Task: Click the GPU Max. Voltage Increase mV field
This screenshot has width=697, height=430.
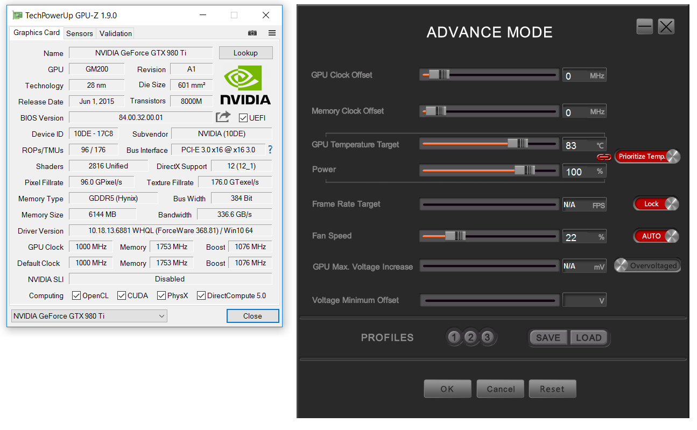Action: [585, 266]
